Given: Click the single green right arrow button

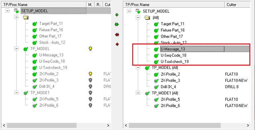Looking at the screenshot, I should 117,15.
